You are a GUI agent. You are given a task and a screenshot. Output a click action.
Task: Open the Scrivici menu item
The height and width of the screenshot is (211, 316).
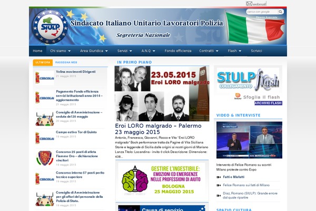click(256, 51)
